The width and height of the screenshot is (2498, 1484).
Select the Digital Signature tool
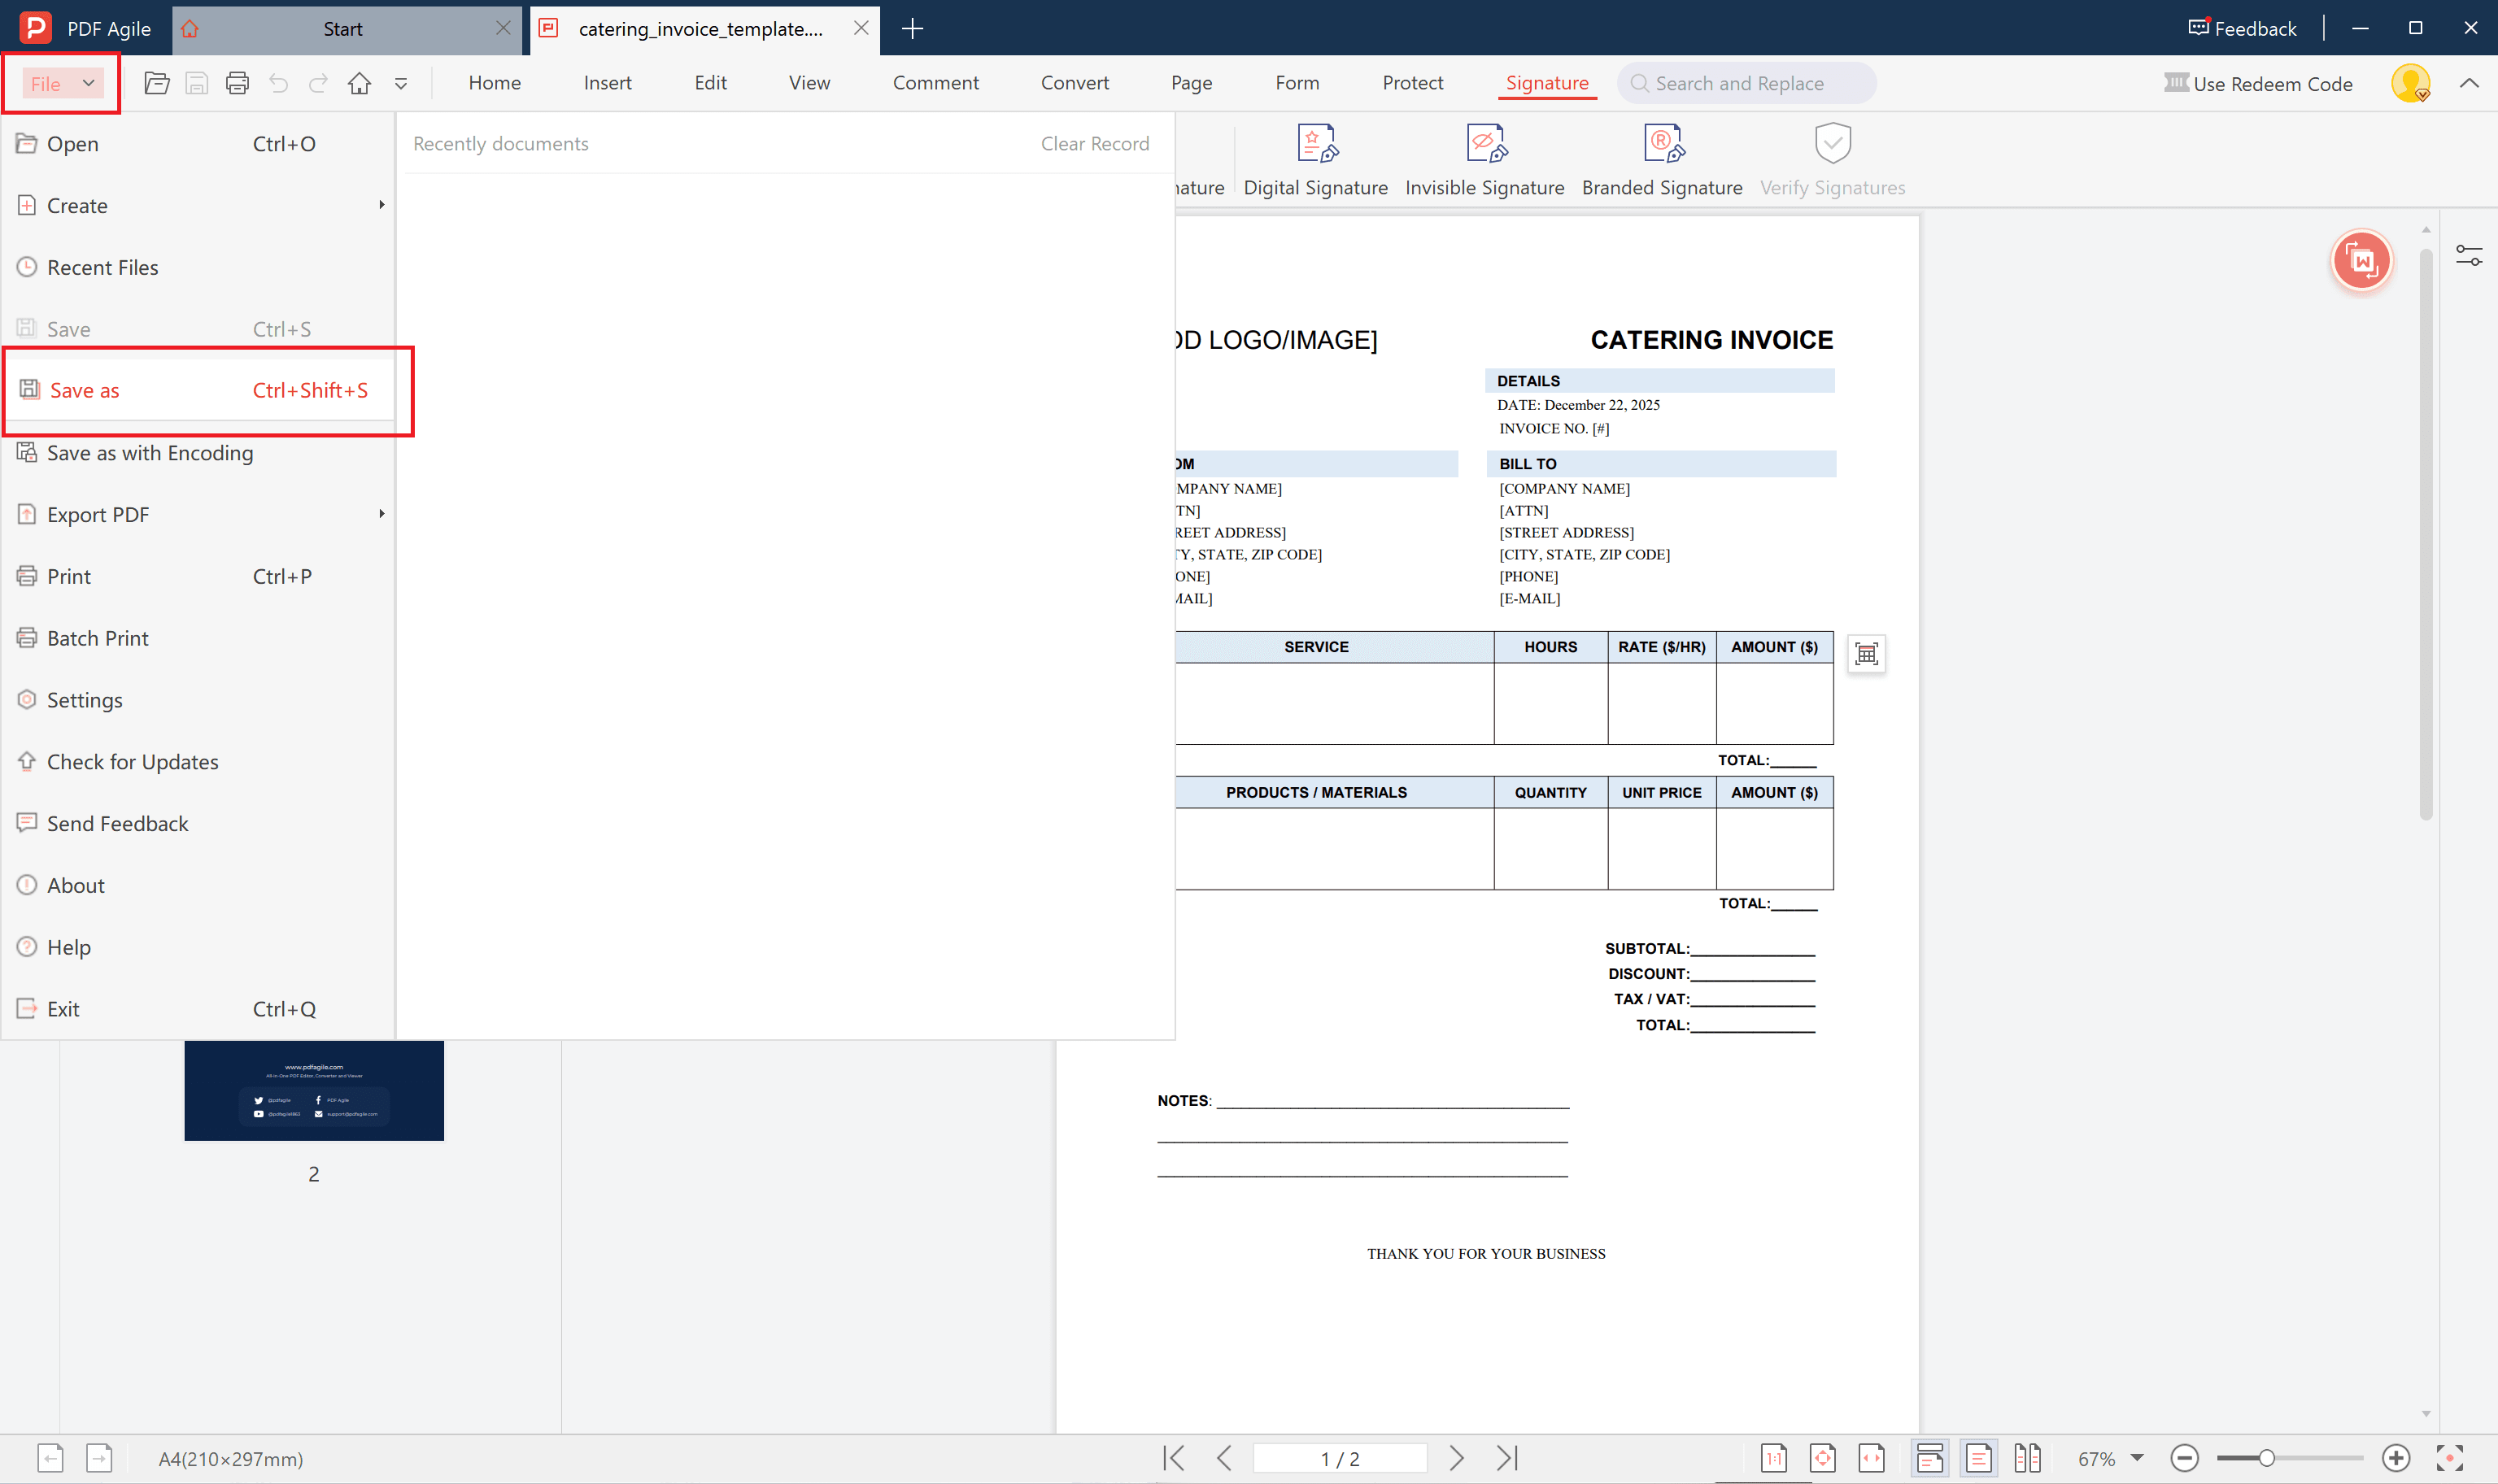(1315, 160)
